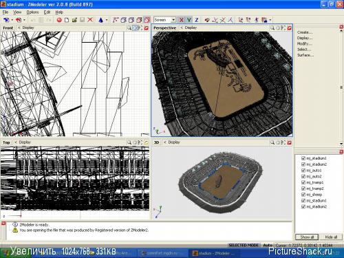The image size is (344, 258).
Task: Click the Front viewport label tab
Action: [8, 28]
